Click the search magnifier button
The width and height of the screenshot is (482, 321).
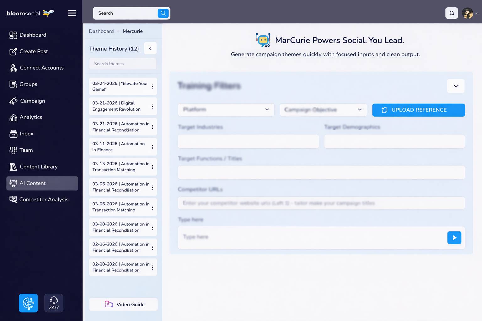point(163,13)
